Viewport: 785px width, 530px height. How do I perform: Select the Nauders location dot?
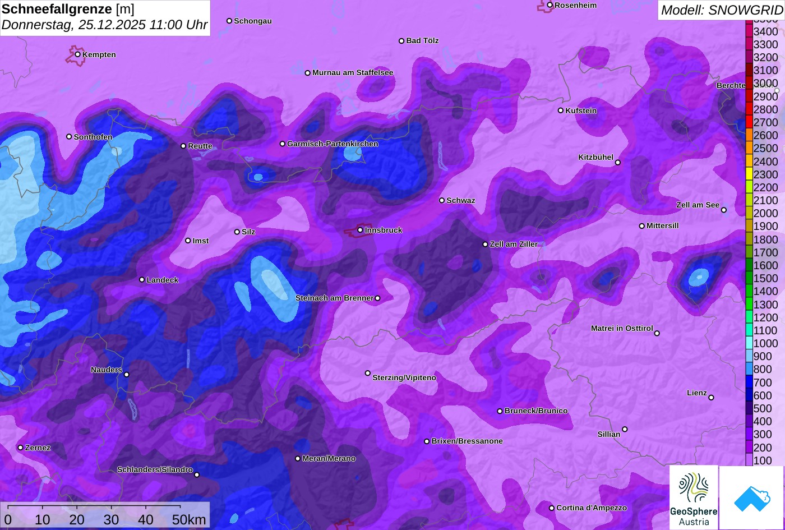click(127, 375)
